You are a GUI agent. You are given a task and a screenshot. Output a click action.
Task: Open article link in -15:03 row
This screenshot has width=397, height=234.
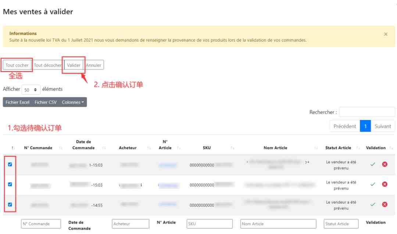pos(168,185)
